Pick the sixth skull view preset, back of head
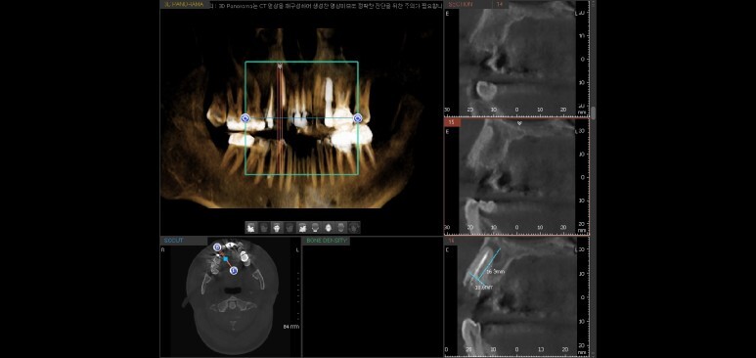This screenshot has width=756, height=358. pos(315,228)
